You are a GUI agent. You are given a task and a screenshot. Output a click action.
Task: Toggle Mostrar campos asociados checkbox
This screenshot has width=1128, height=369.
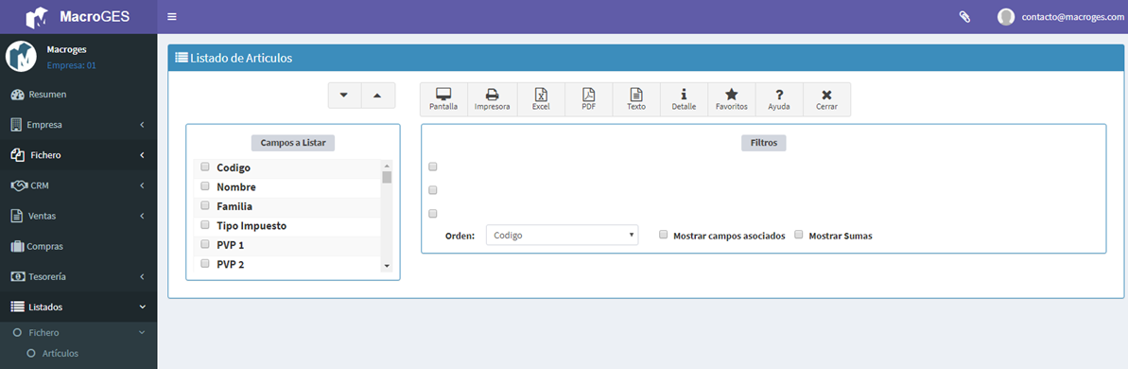pyautogui.click(x=664, y=235)
